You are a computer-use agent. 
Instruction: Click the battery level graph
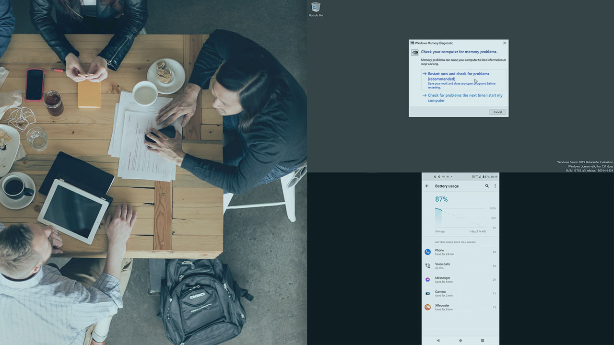[x=460, y=218]
